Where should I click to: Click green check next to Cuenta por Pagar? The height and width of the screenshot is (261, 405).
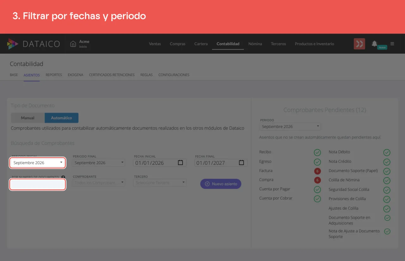coord(317,189)
